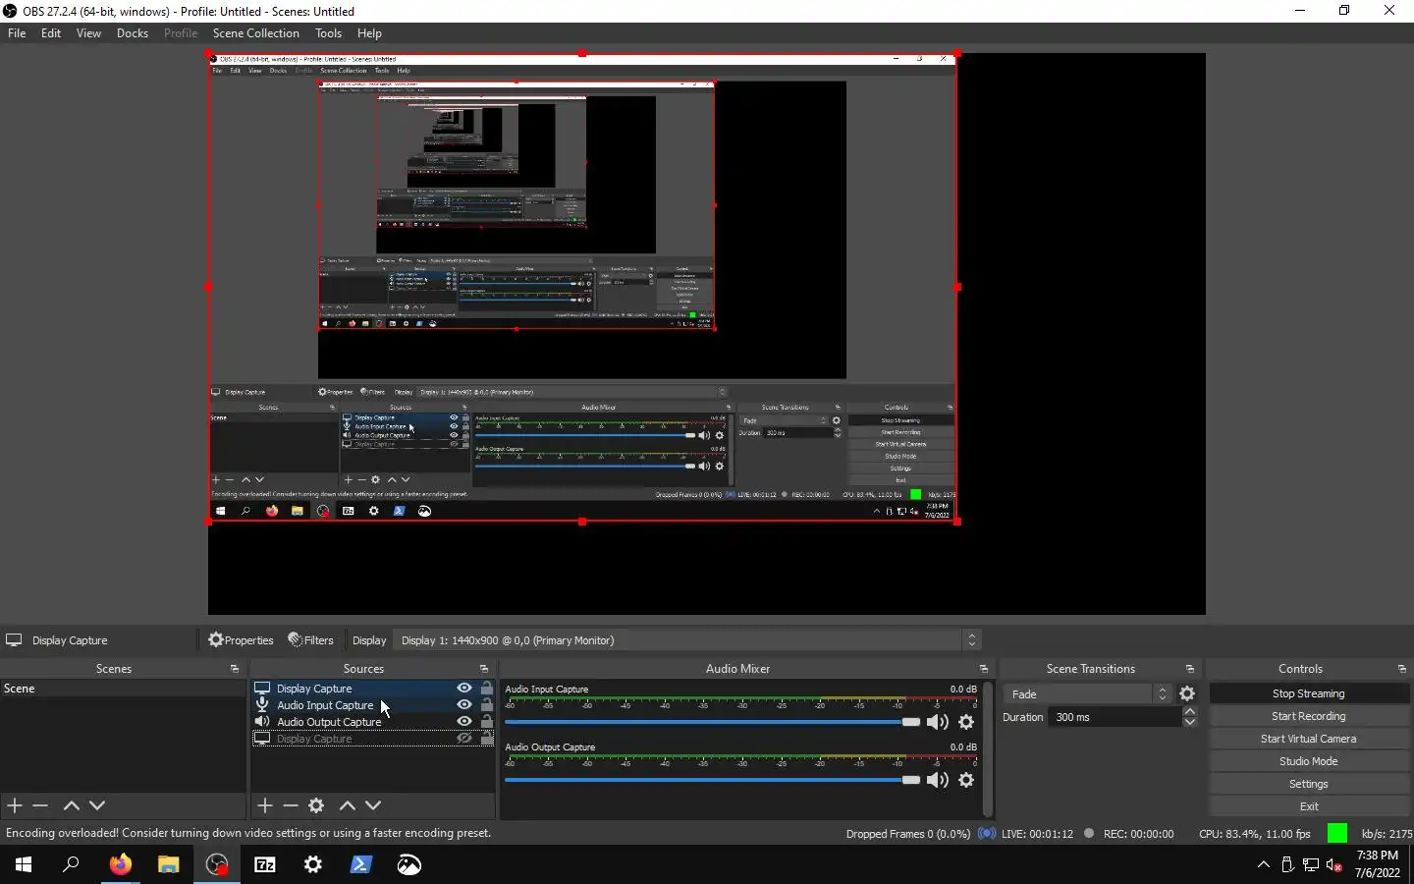Pop out the Controls dock
The width and height of the screenshot is (1414, 884).
[x=1402, y=669]
